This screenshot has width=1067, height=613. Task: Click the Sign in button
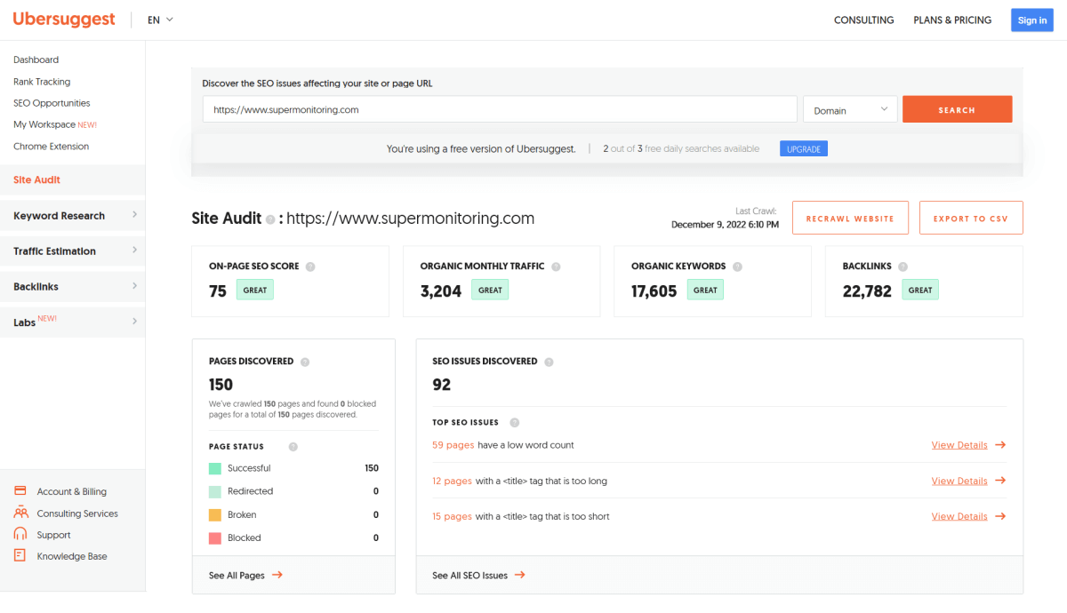pyautogui.click(x=1032, y=20)
